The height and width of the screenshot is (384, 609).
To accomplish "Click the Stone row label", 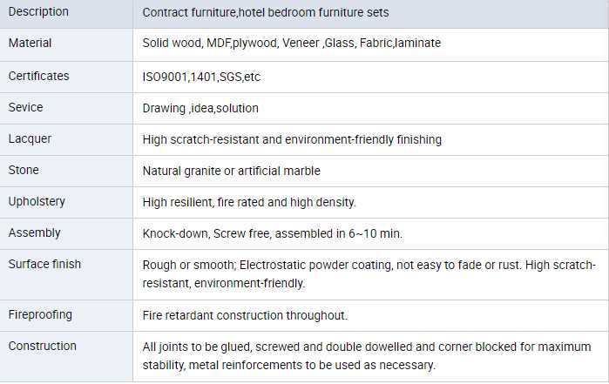I will pos(24,171).
